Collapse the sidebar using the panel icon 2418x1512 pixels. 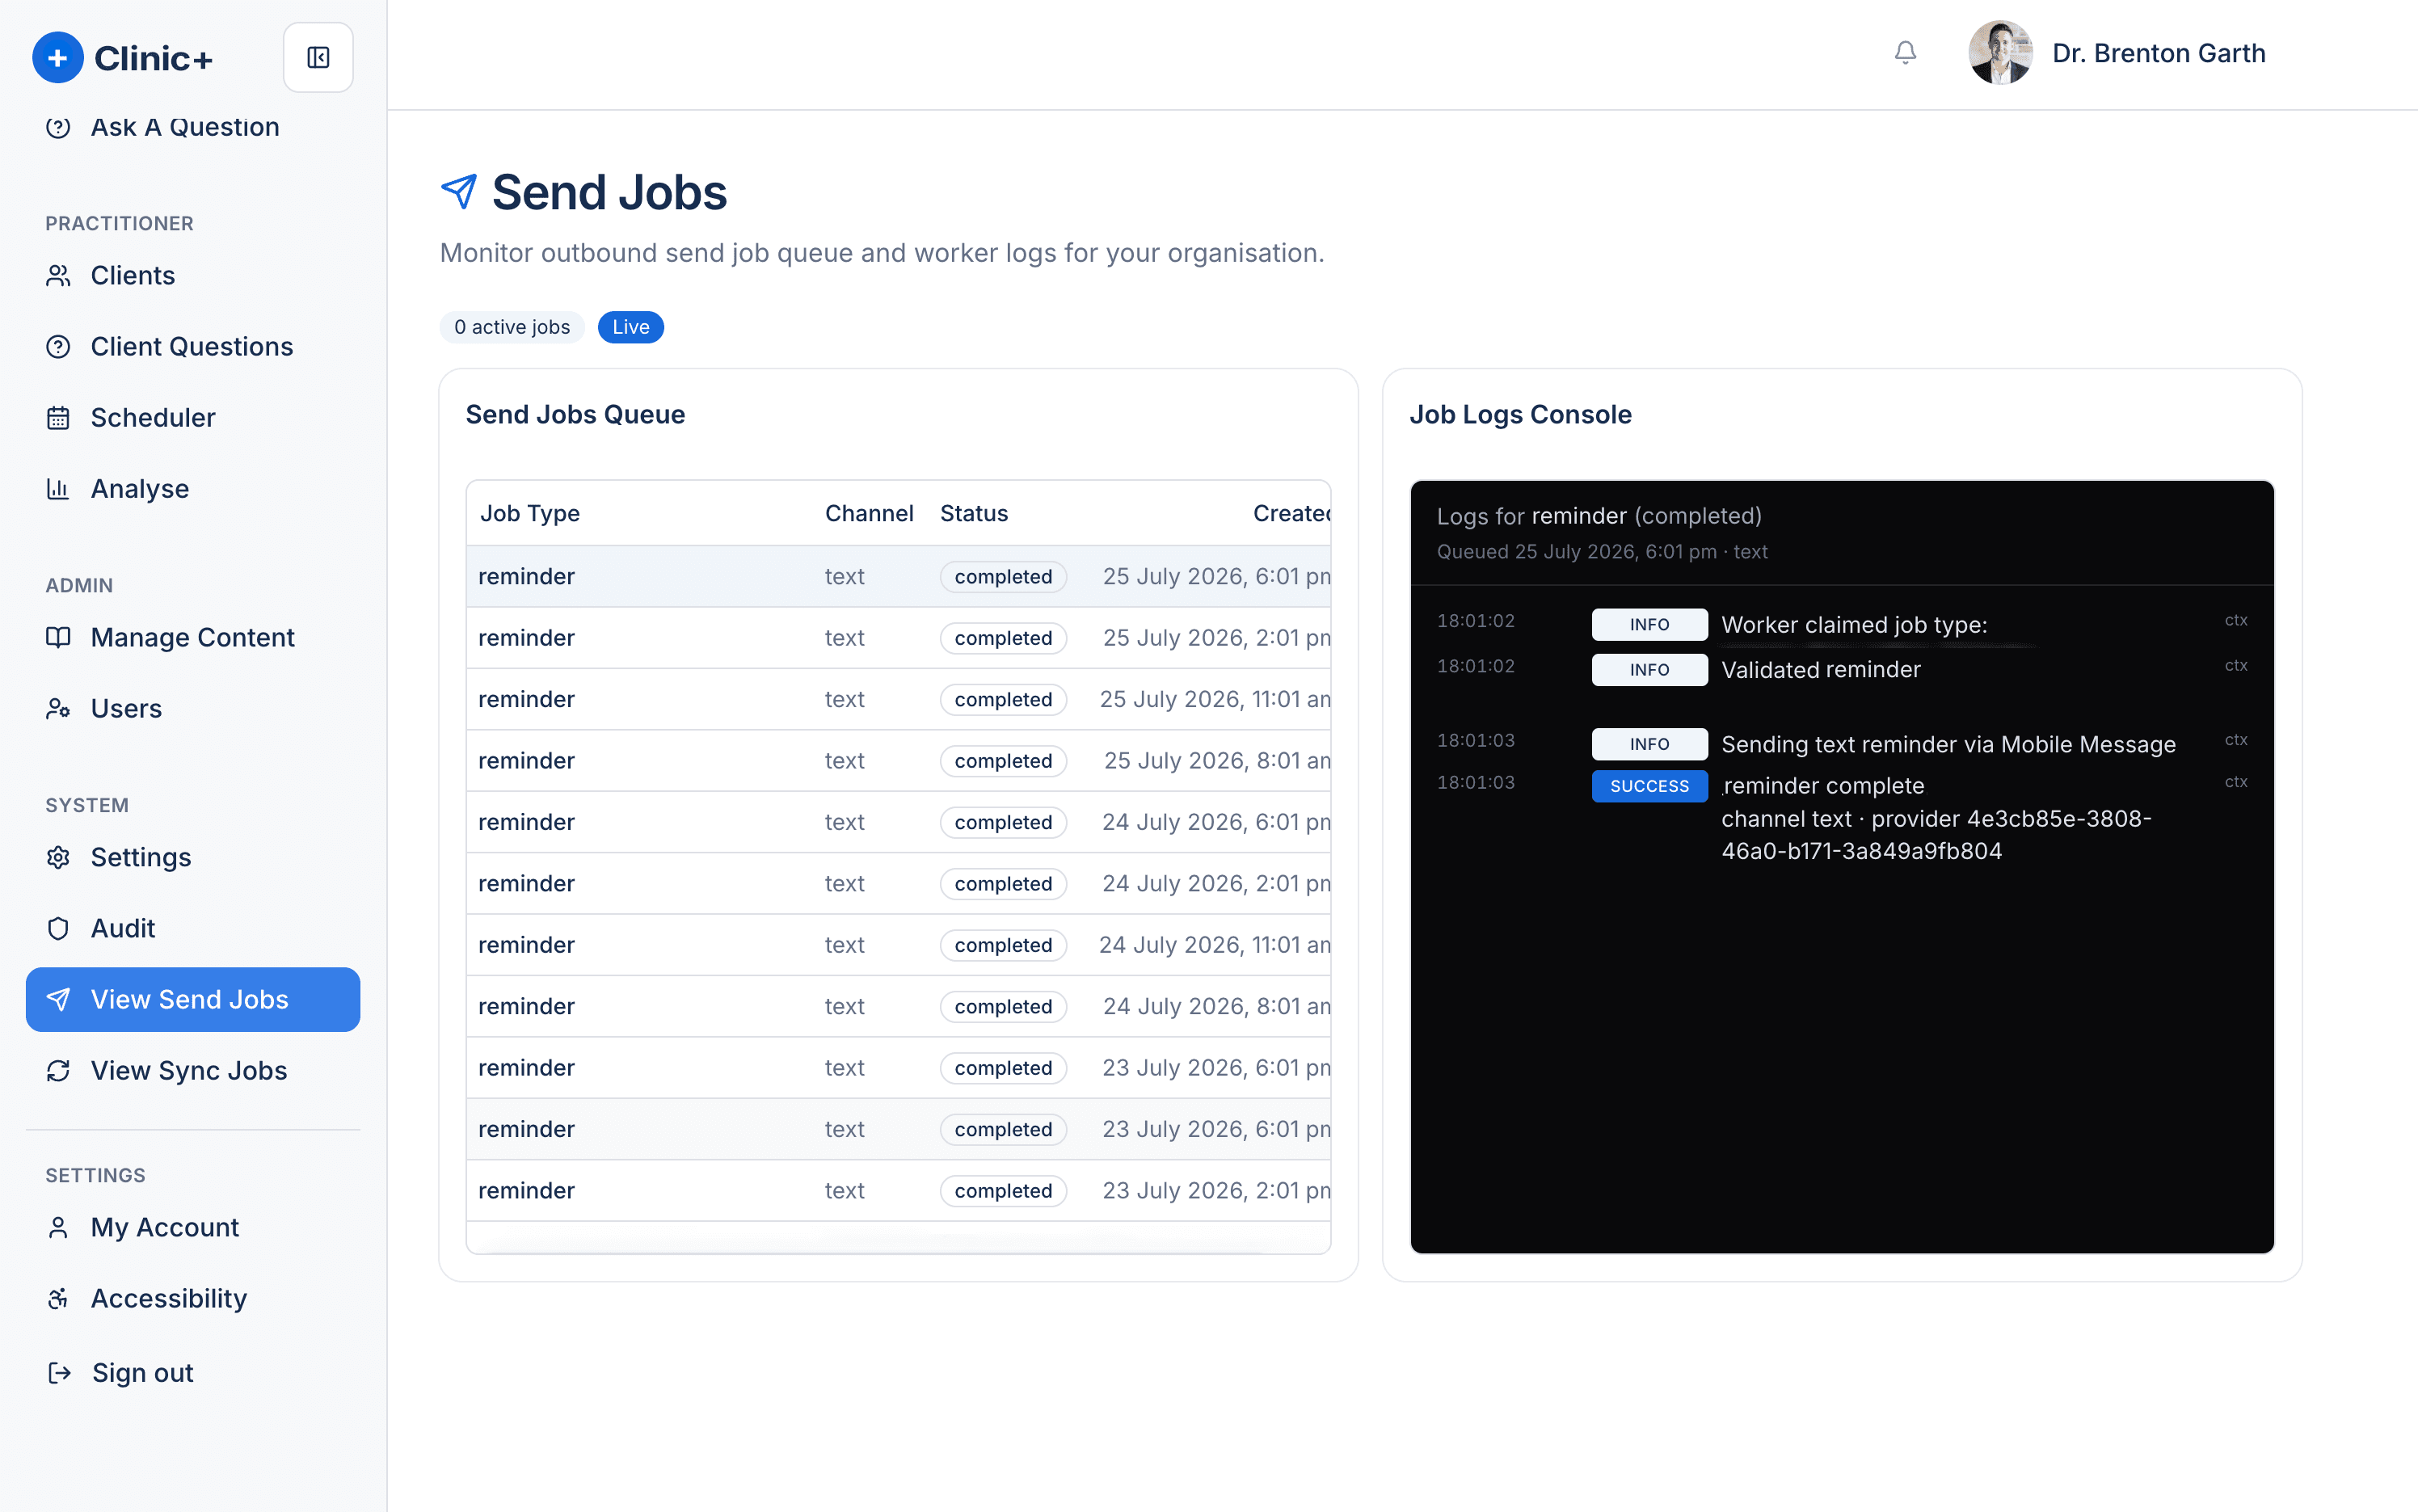318,58
